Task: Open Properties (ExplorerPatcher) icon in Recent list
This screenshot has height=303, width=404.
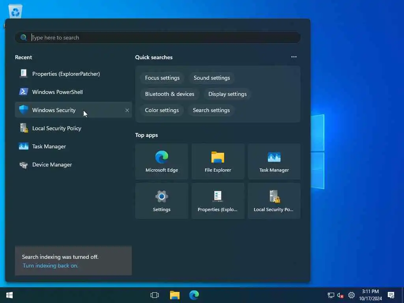Action: [23, 74]
